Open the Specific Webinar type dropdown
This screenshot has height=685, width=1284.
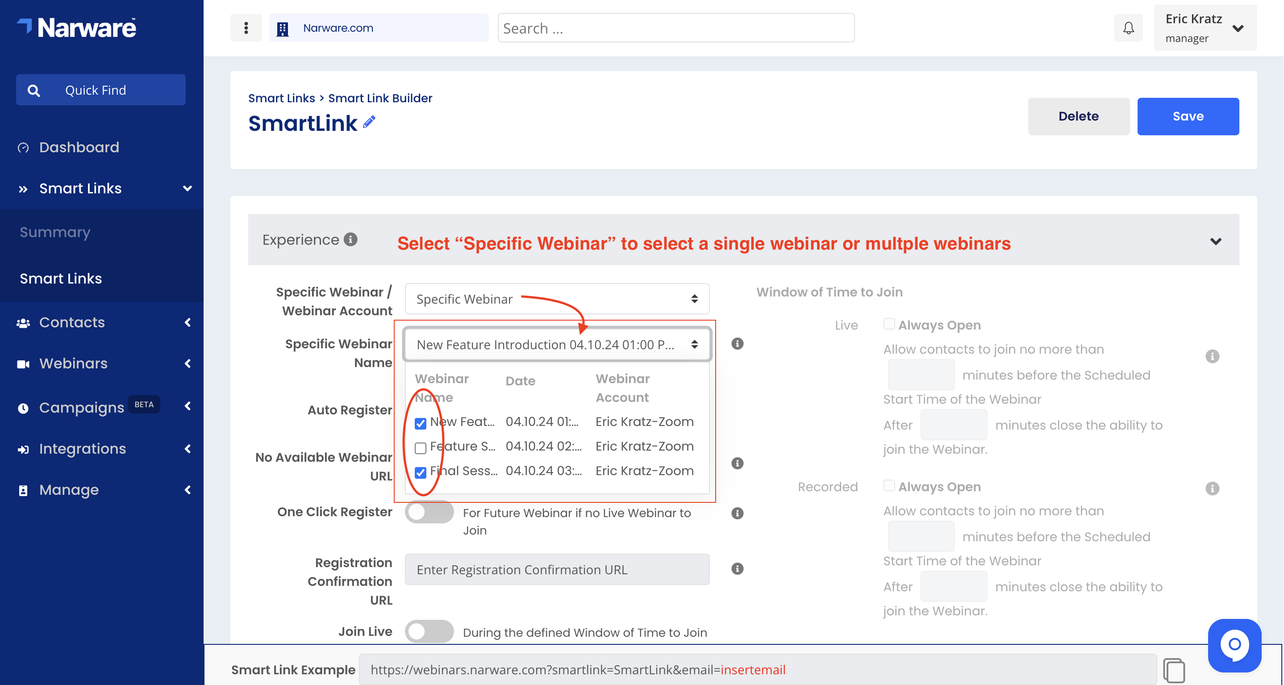point(557,299)
